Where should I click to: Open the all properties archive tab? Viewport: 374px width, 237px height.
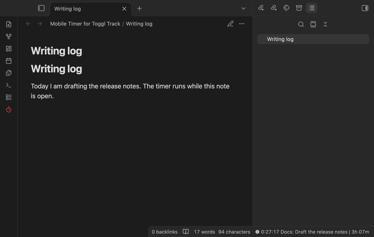(299, 8)
